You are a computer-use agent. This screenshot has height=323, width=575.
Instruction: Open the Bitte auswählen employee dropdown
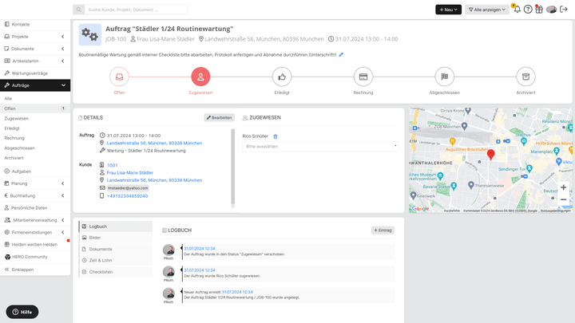pyautogui.click(x=320, y=147)
